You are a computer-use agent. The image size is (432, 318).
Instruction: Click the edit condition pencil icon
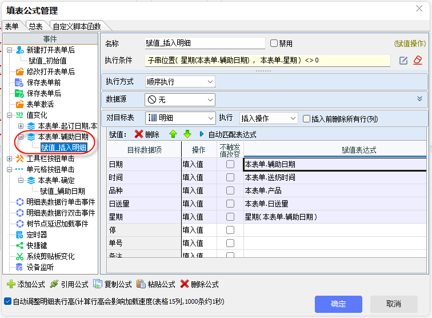(x=403, y=61)
